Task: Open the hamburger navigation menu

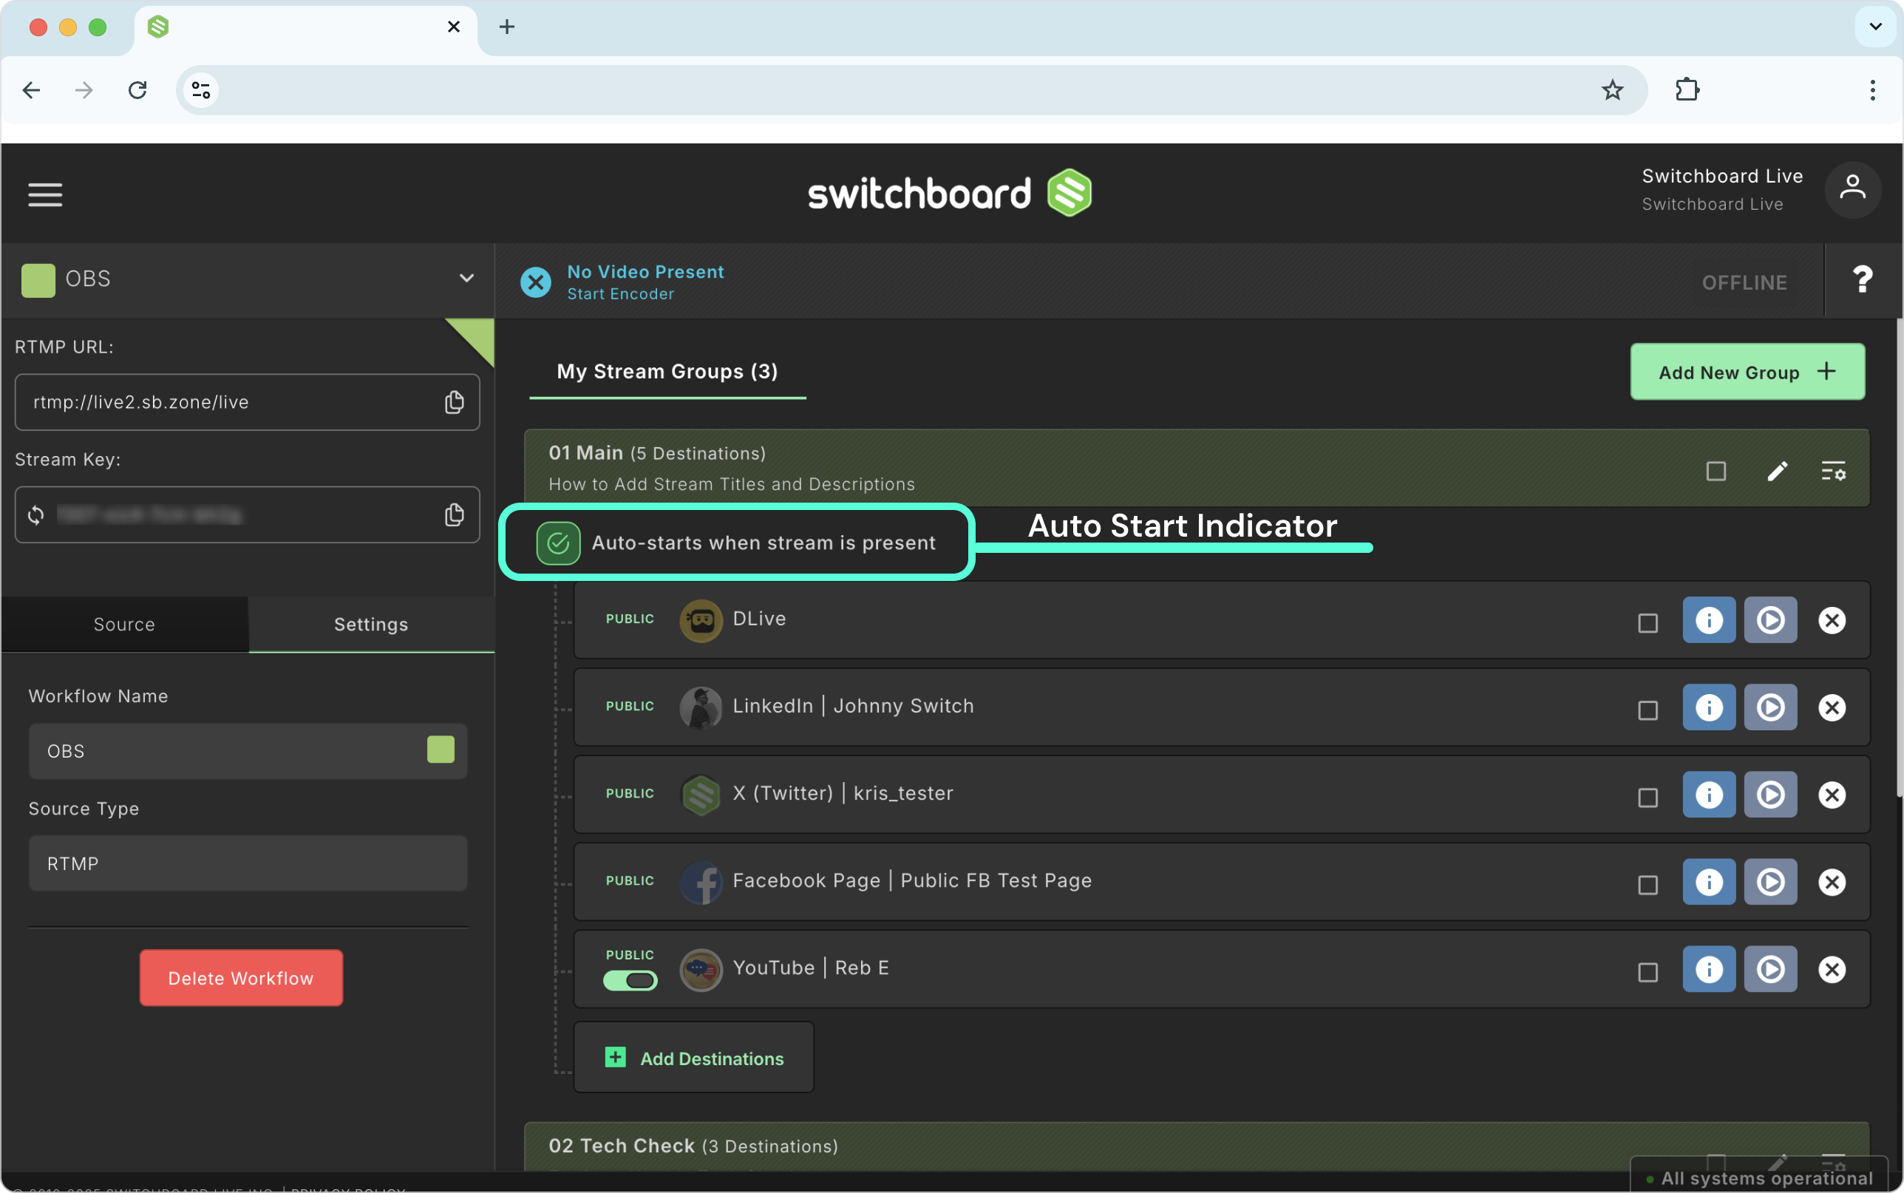Action: [x=45, y=194]
